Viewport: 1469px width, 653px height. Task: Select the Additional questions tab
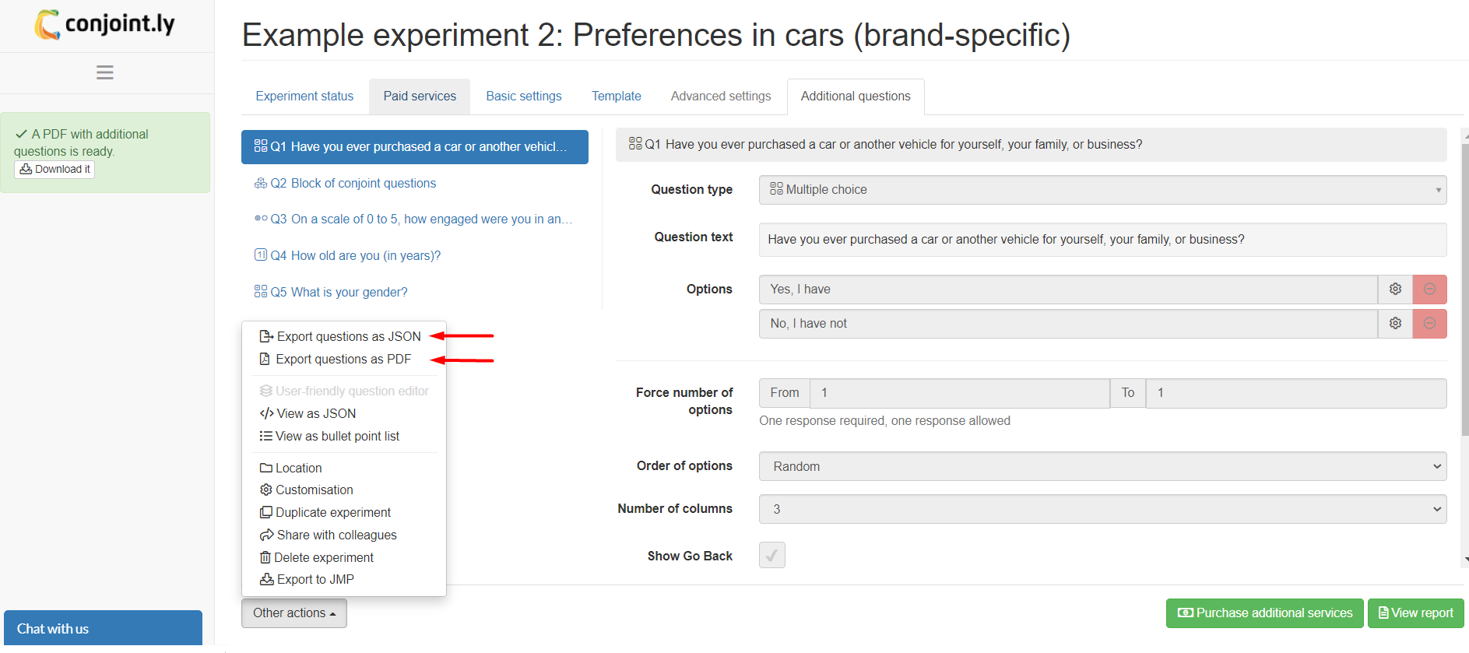pyautogui.click(x=856, y=97)
